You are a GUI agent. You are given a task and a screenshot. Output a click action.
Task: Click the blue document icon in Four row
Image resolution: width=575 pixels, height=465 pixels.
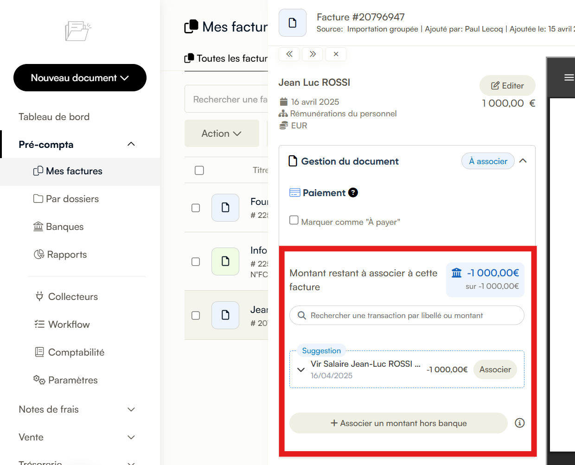[x=225, y=208]
